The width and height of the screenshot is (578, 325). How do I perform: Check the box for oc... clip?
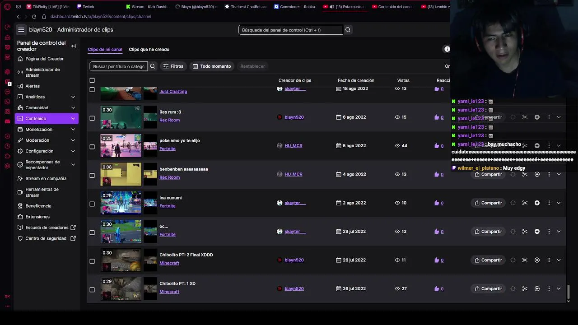tap(92, 232)
